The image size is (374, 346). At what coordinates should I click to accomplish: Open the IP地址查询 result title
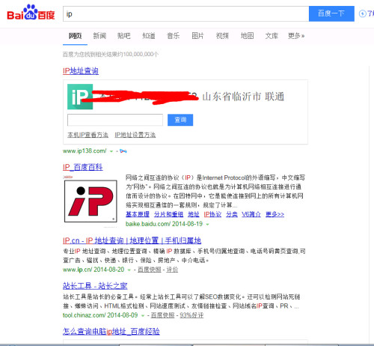click(x=81, y=71)
